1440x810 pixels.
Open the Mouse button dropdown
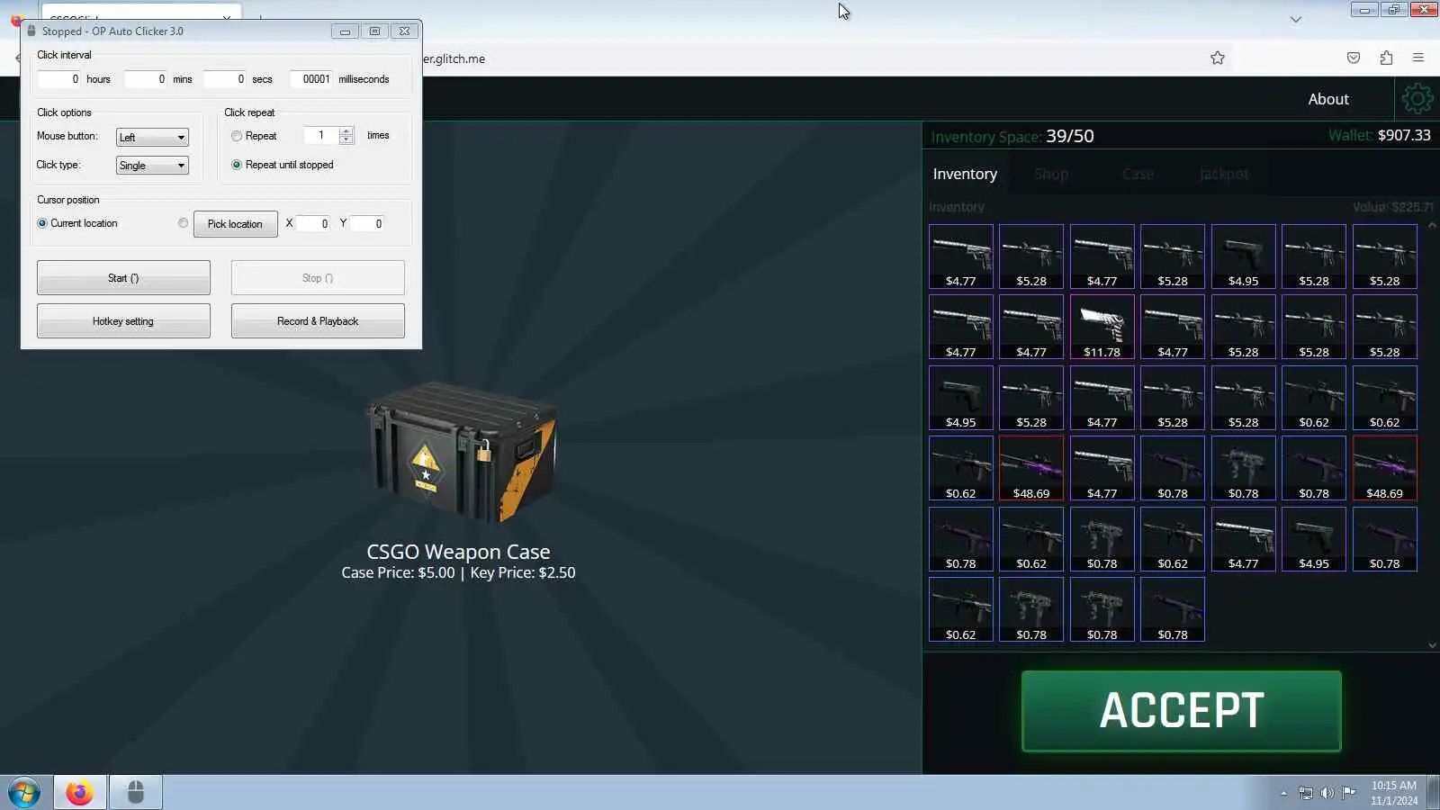tap(152, 138)
